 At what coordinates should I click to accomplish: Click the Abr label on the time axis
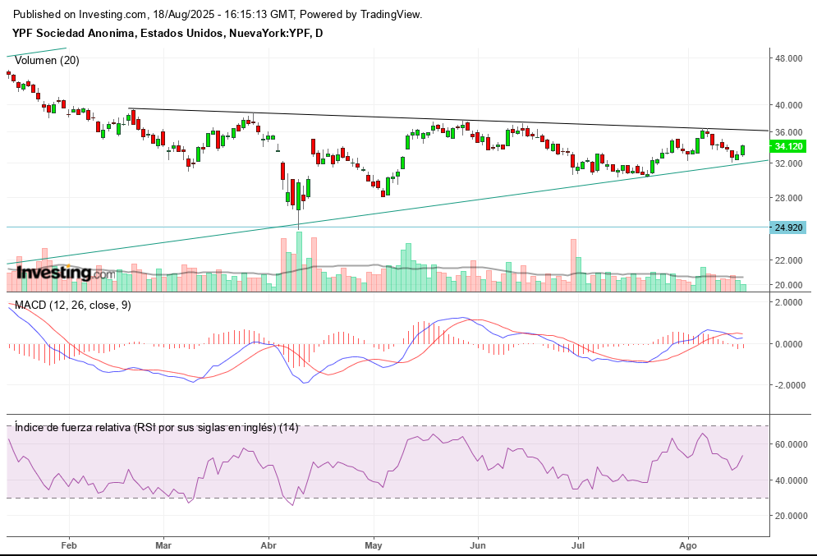point(268,545)
